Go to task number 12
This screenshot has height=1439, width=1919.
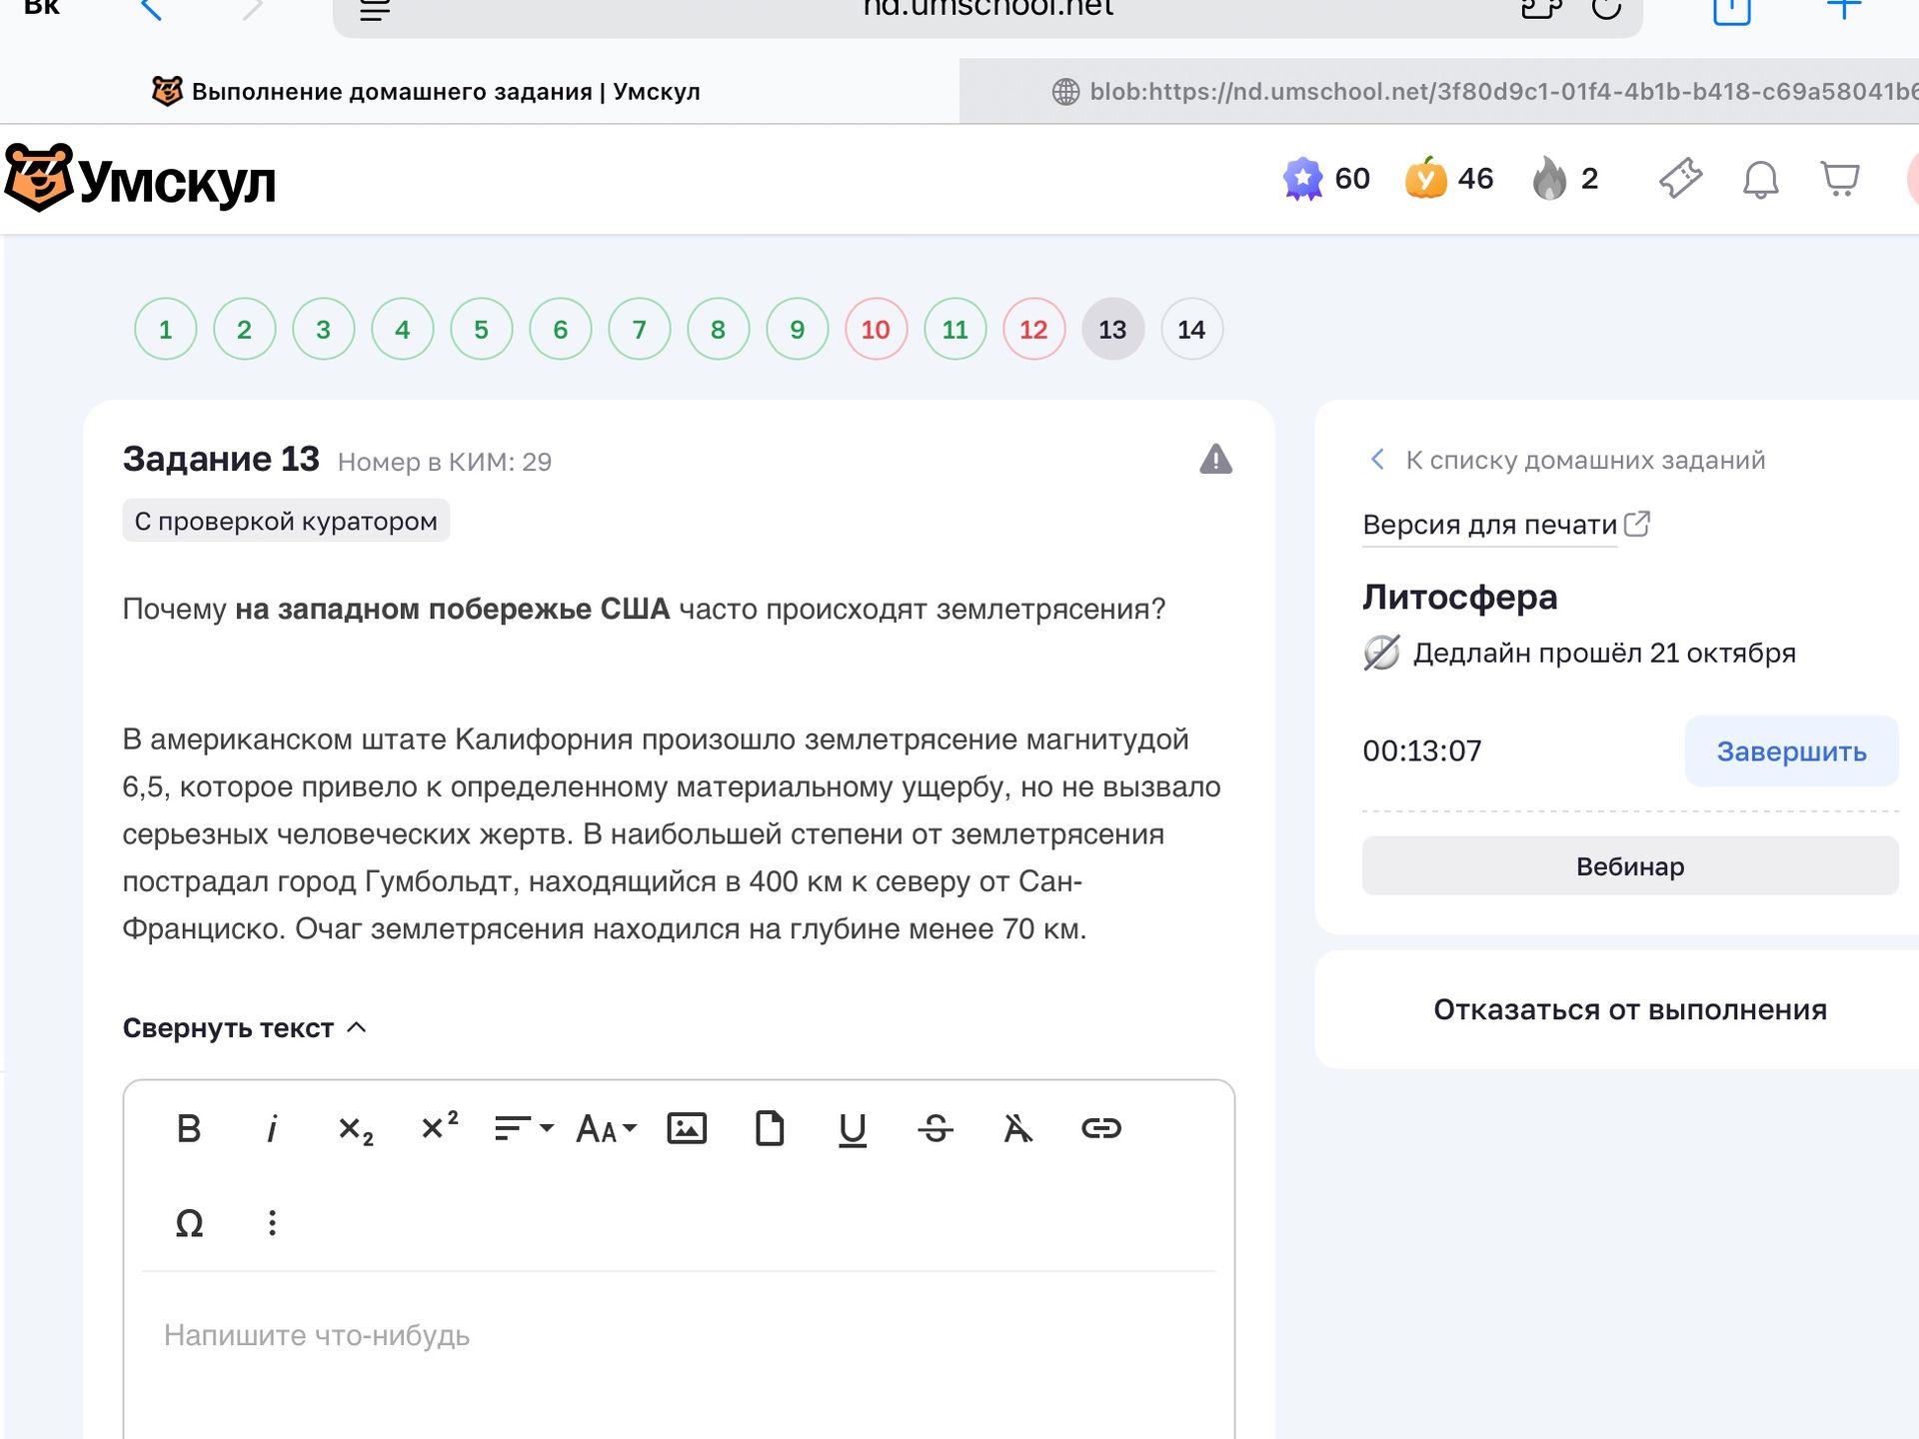[1033, 330]
